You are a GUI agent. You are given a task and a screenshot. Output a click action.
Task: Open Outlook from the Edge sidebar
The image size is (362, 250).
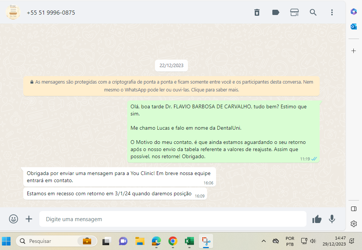(353, 27)
